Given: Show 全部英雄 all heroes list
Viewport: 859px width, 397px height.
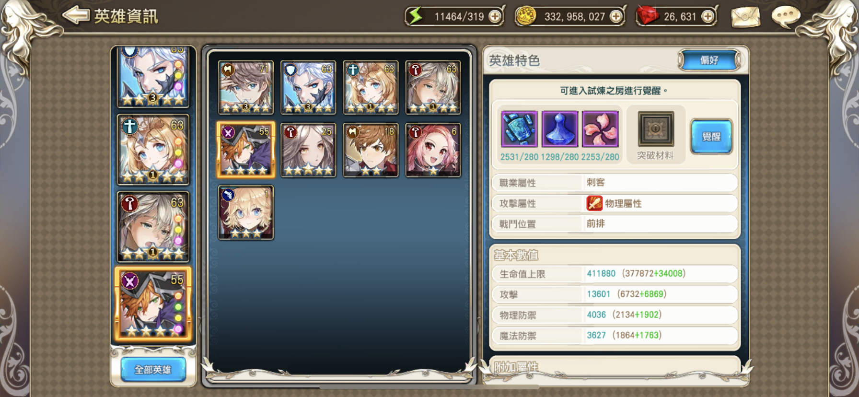Looking at the screenshot, I should tap(153, 370).
